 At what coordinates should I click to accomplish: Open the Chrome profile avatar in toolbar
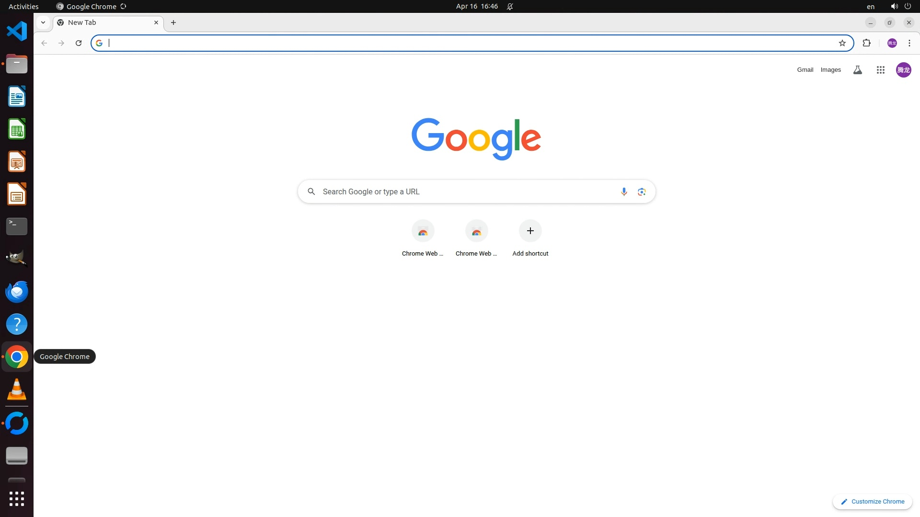point(892,43)
